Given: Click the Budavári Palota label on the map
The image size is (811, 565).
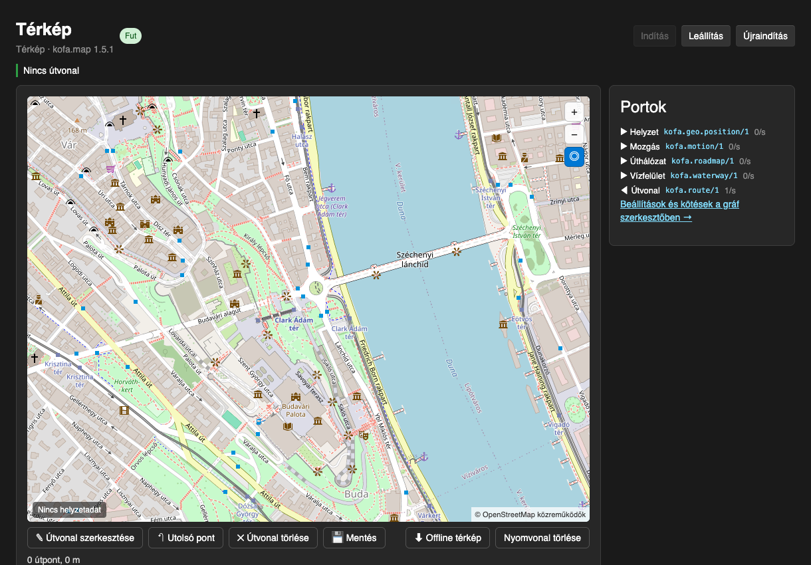Looking at the screenshot, I should (295, 410).
